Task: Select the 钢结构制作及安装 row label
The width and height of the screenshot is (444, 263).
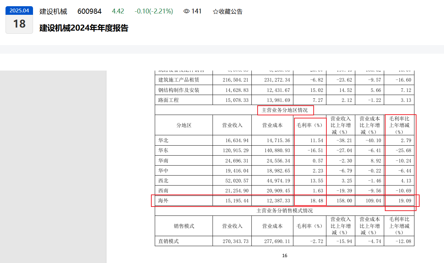Action: [x=179, y=90]
